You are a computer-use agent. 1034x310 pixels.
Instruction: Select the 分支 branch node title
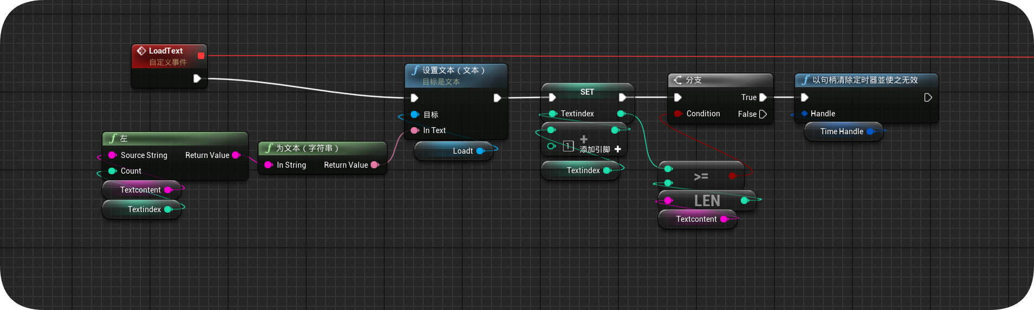click(694, 80)
